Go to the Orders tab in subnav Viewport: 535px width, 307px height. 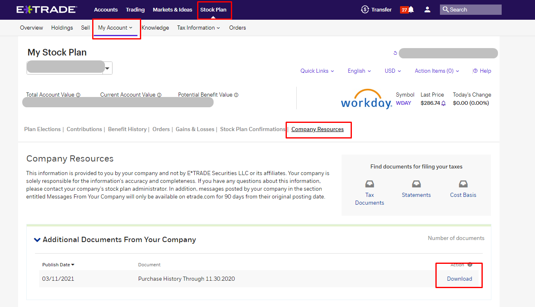(237, 28)
